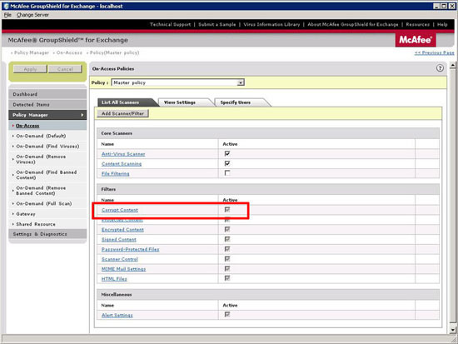Toggle Scanner Control active checkbox

coord(227,259)
